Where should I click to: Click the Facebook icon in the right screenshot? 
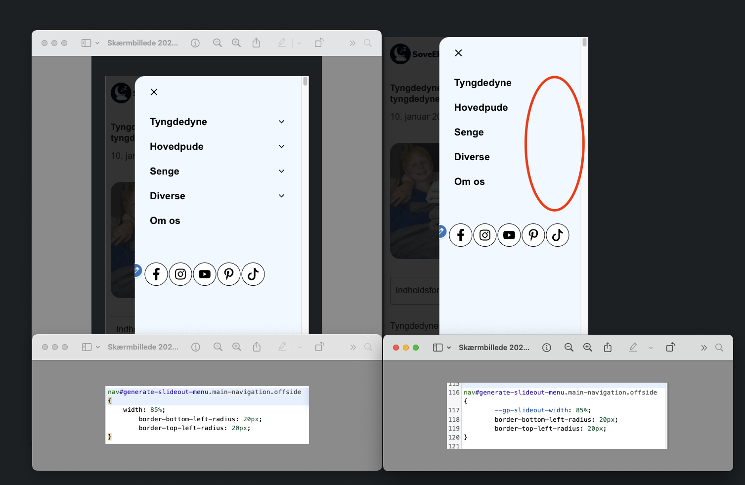point(461,235)
